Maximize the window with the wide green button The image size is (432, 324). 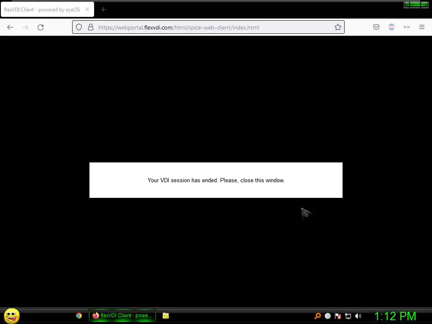coord(415,4)
